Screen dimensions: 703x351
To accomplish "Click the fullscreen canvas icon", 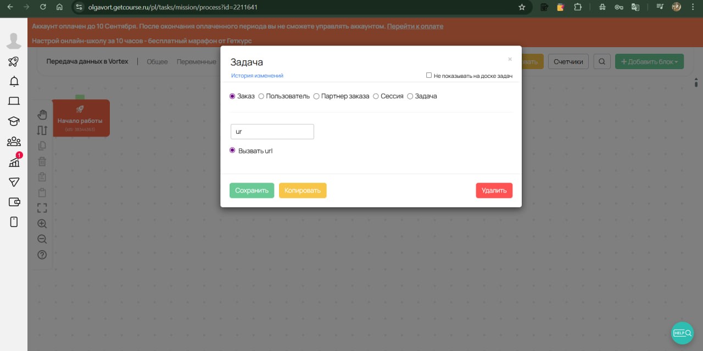I will 42,208.
